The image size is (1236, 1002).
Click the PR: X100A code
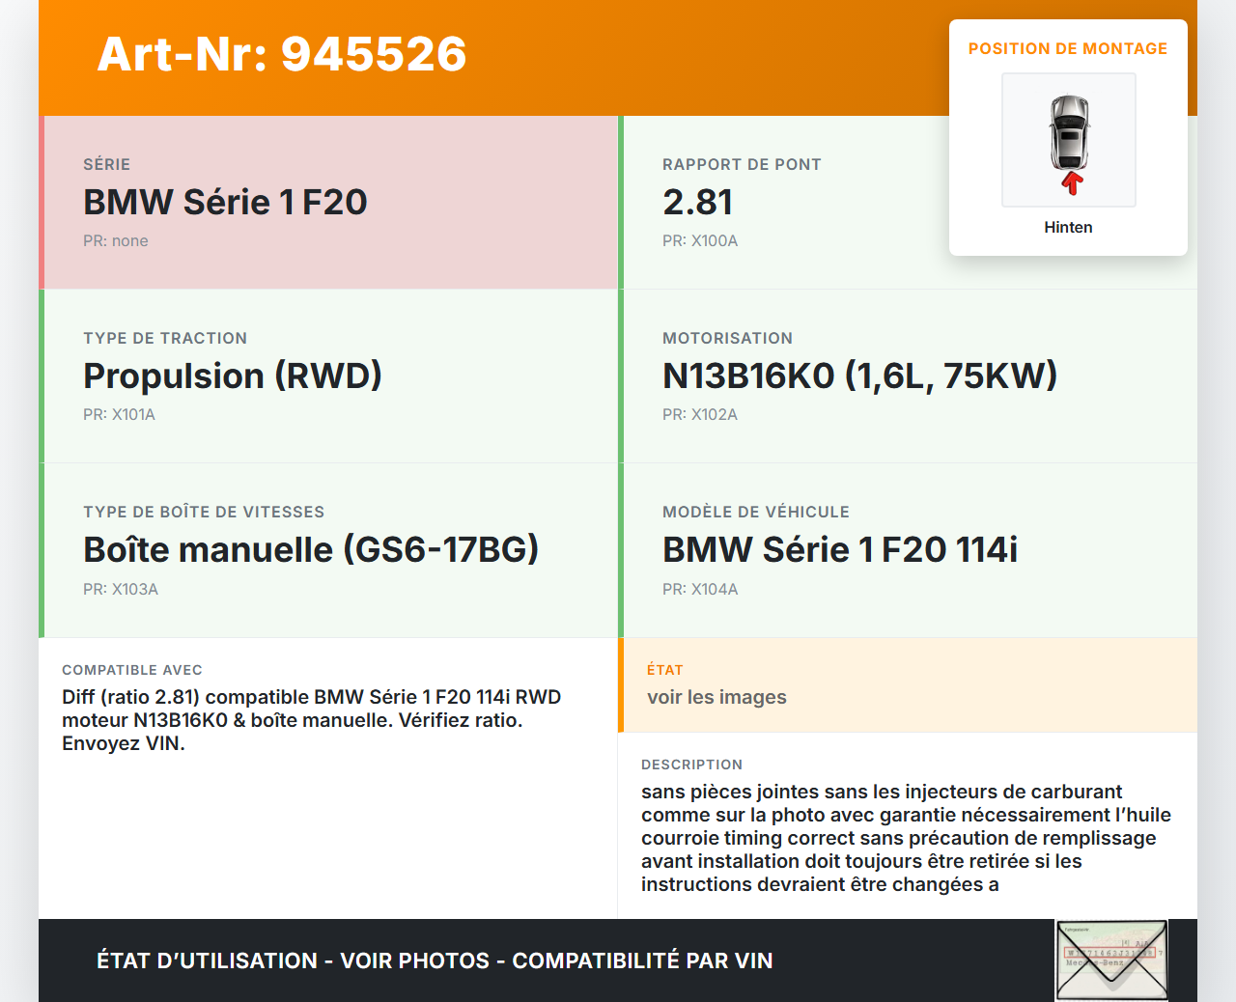[x=700, y=241]
